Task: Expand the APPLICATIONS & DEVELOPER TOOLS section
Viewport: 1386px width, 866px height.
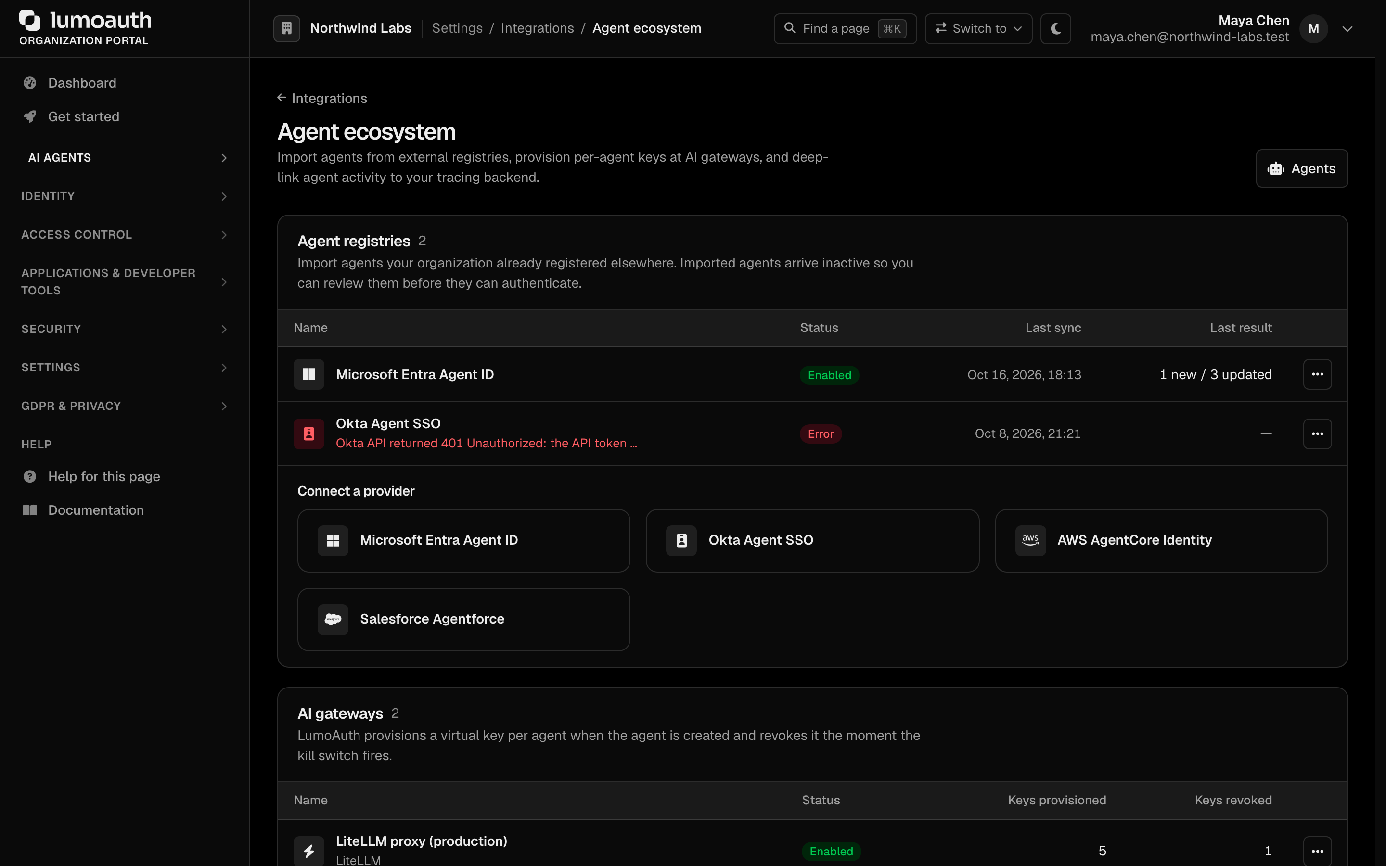Action: click(125, 282)
